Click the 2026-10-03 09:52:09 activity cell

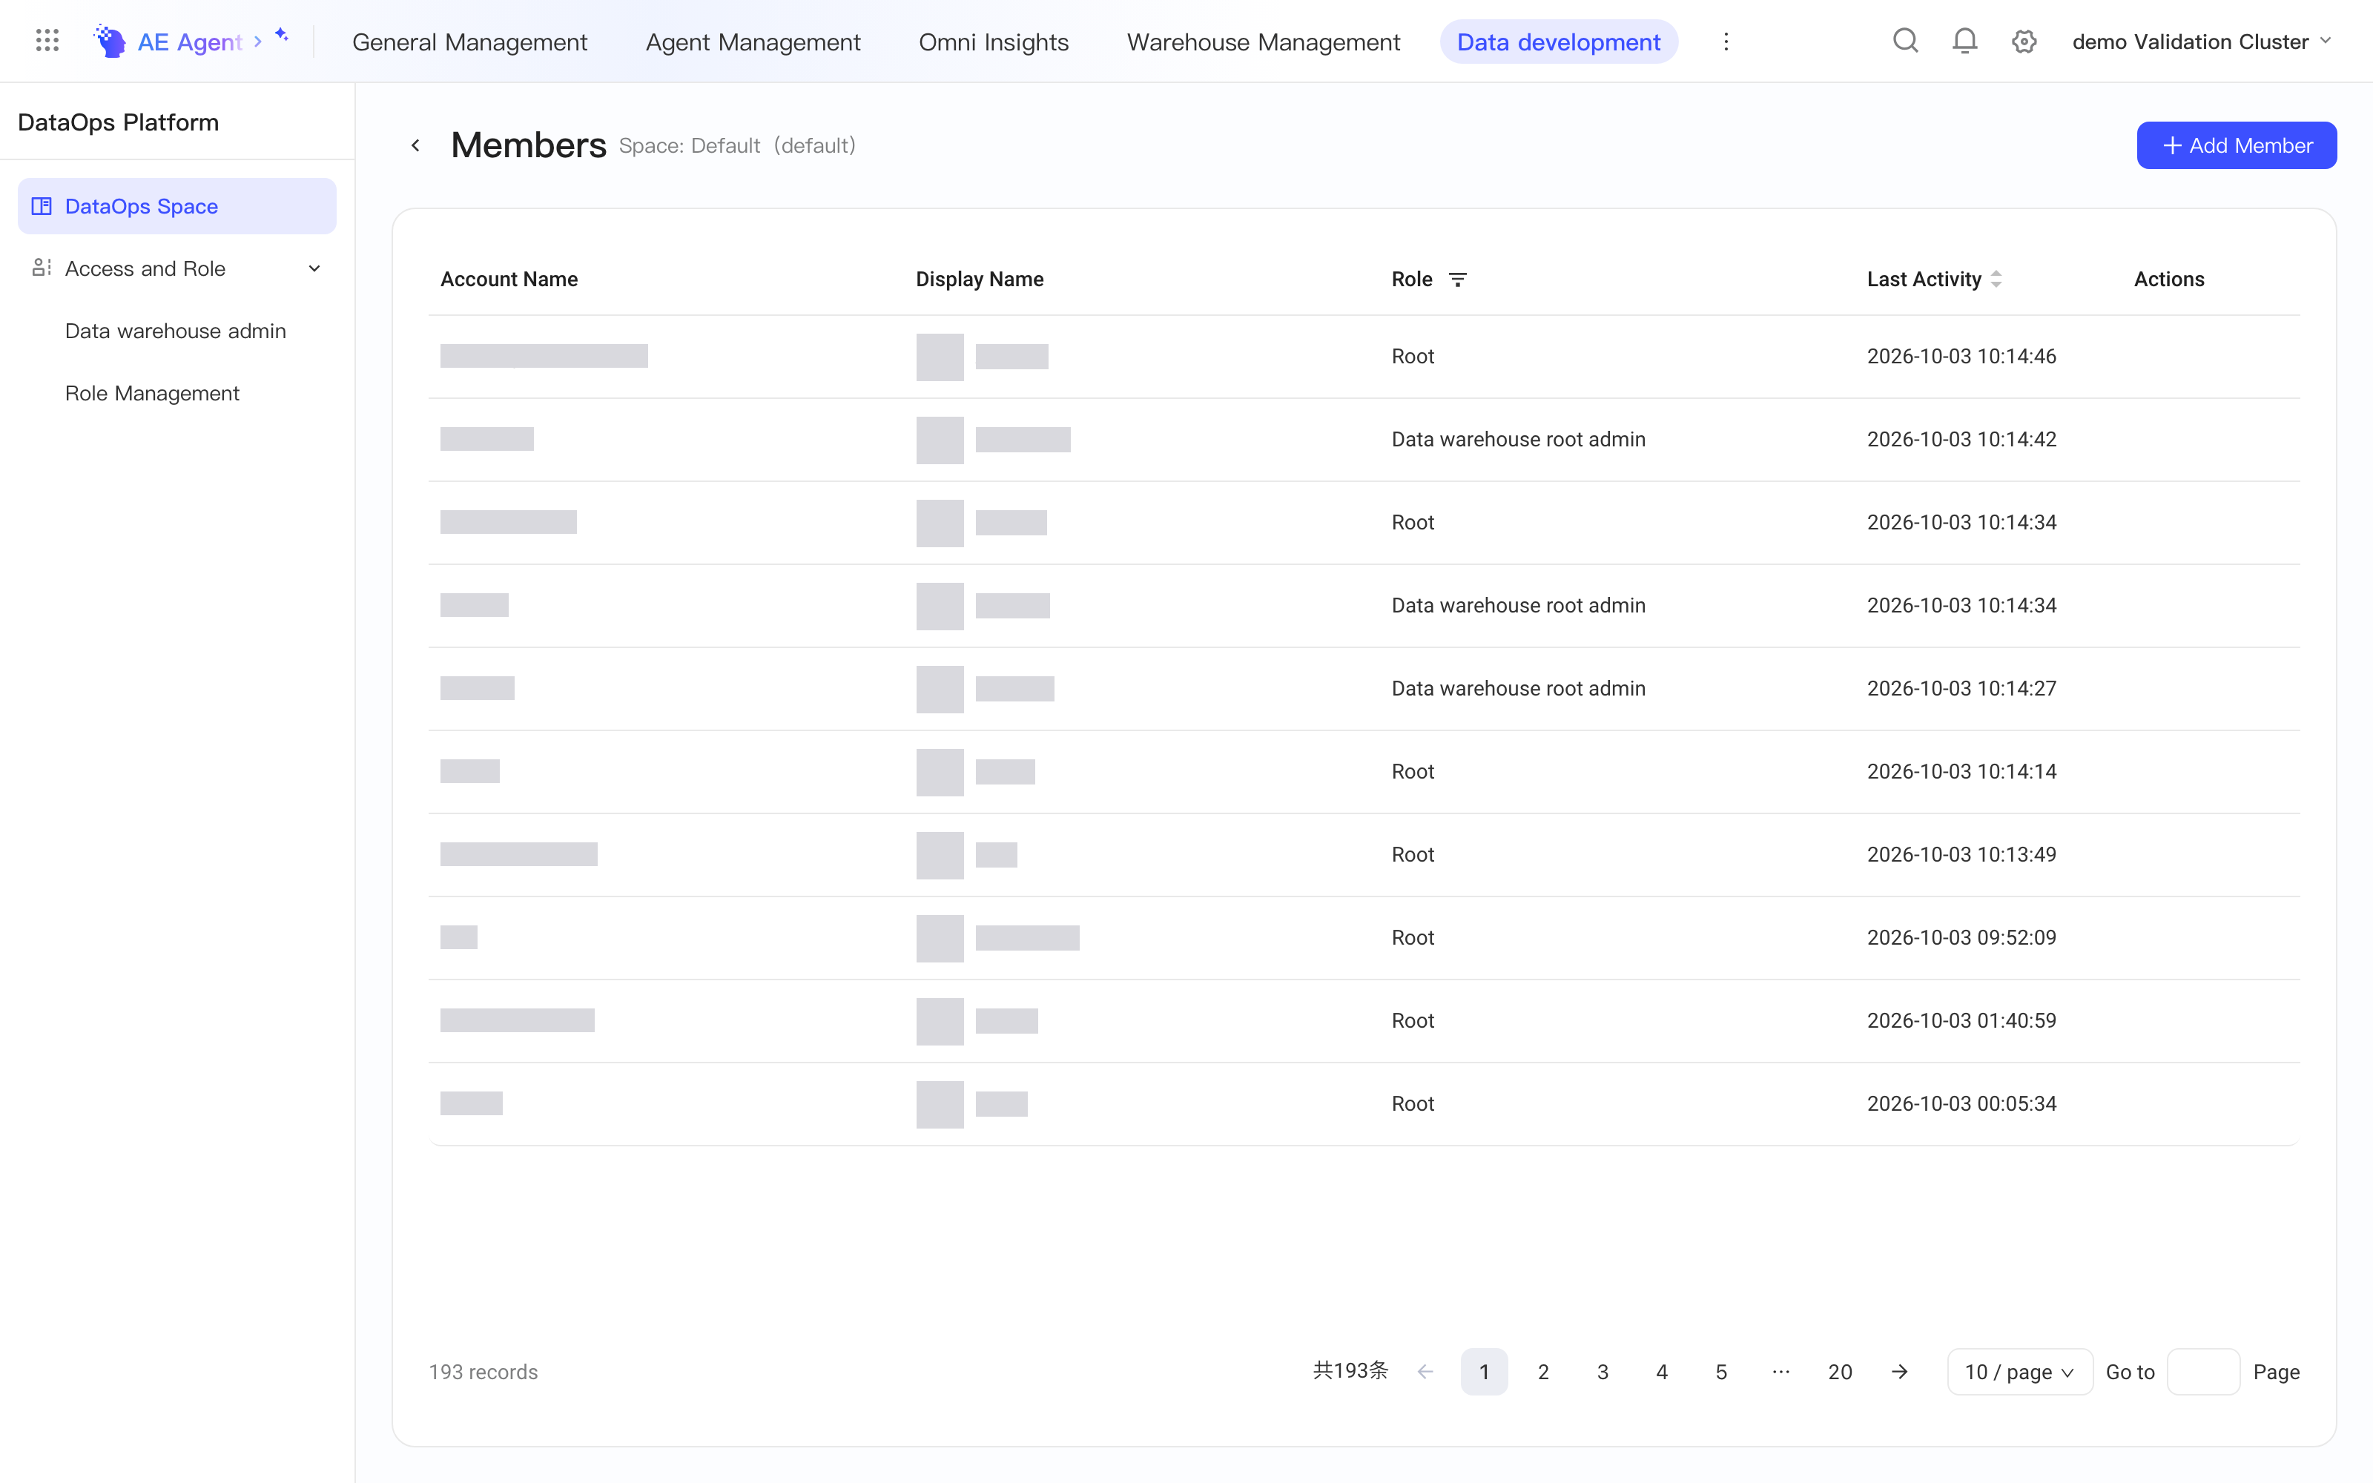click(x=1961, y=938)
